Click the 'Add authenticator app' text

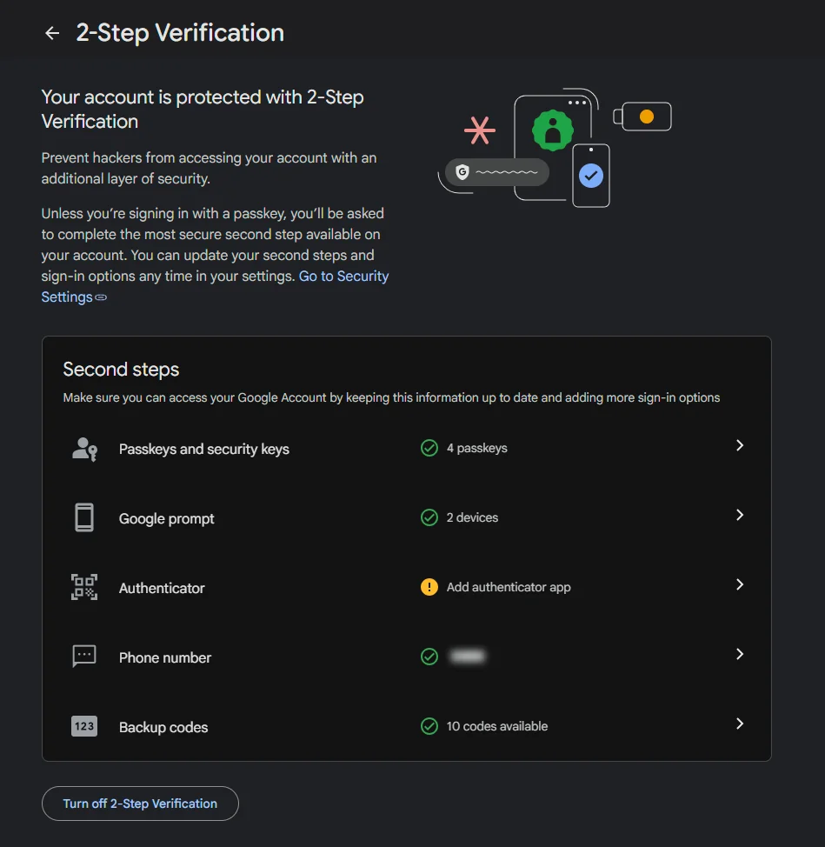[509, 587]
